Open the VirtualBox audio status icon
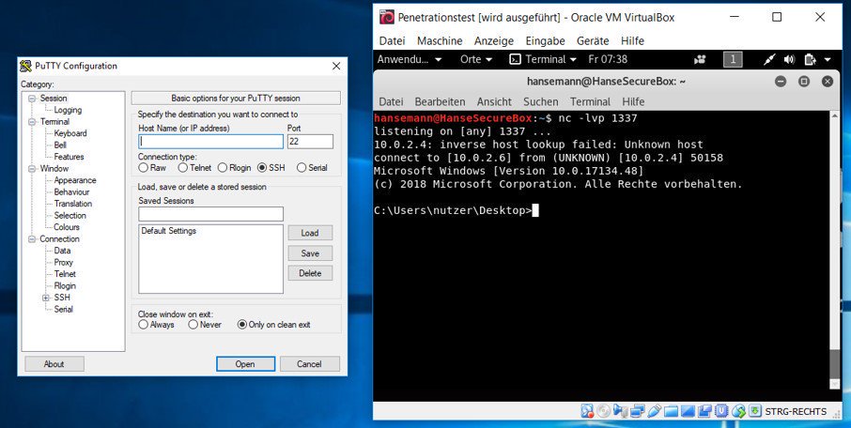 [620, 411]
